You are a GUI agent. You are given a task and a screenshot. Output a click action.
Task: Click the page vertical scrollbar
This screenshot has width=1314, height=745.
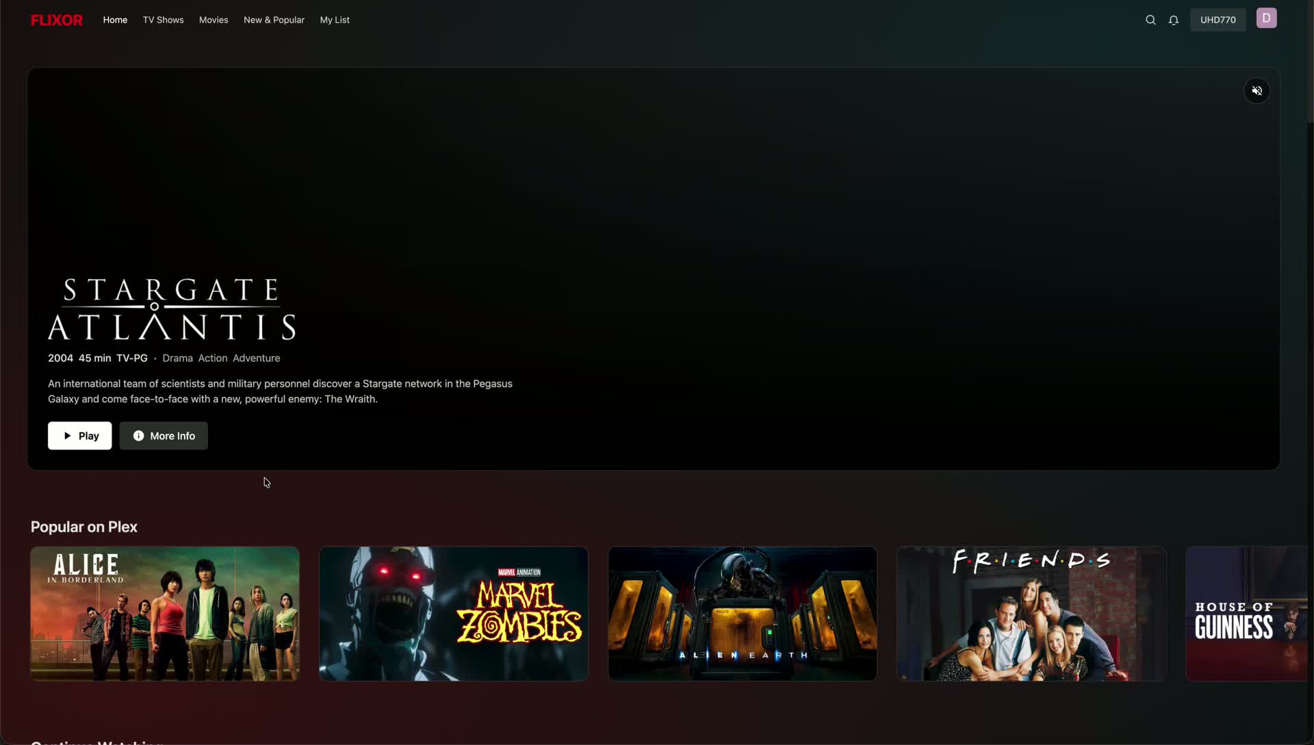click(1310, 62)
